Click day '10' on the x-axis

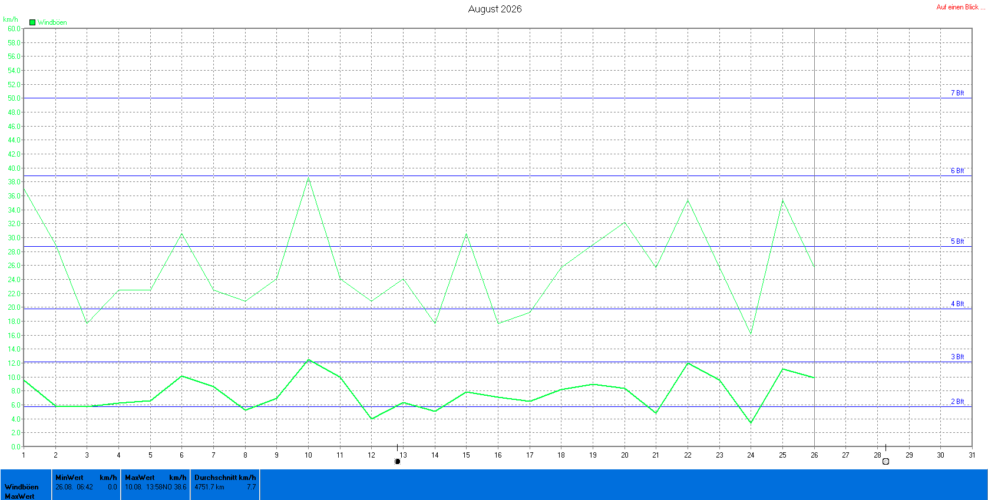pyautogui.click(x=308, y=455)
